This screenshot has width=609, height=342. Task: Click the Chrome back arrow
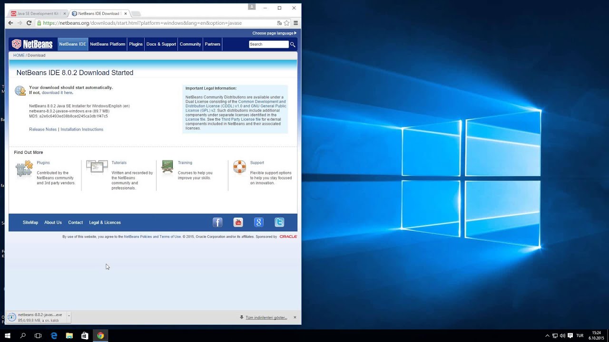10,23
